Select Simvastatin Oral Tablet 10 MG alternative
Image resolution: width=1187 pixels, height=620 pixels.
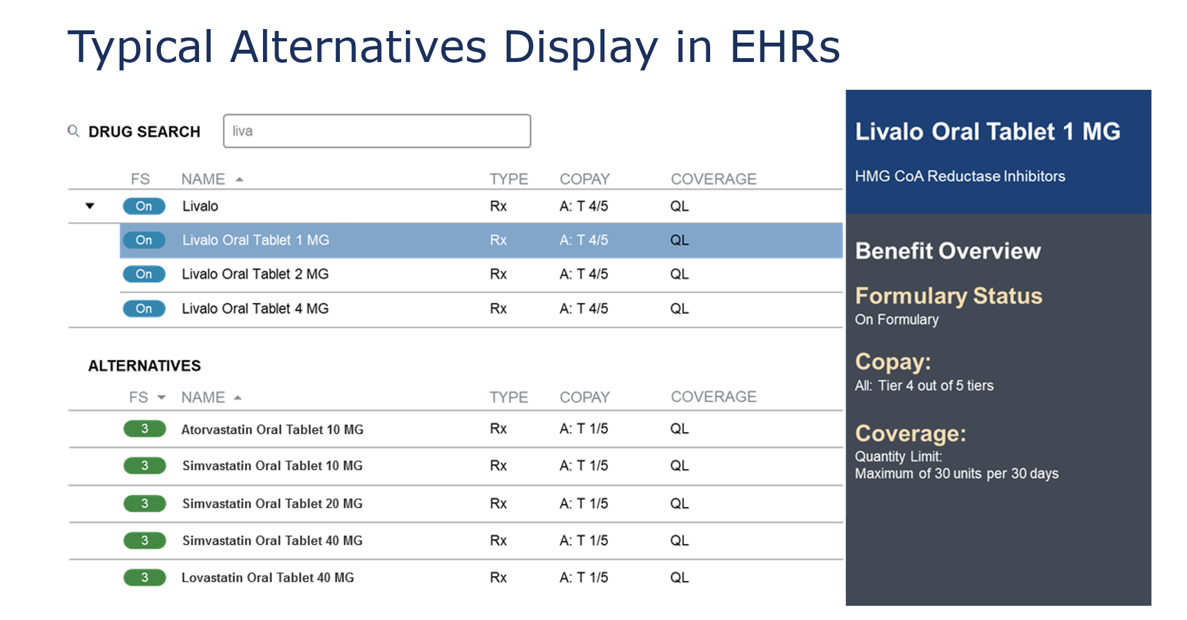(273, 466)
